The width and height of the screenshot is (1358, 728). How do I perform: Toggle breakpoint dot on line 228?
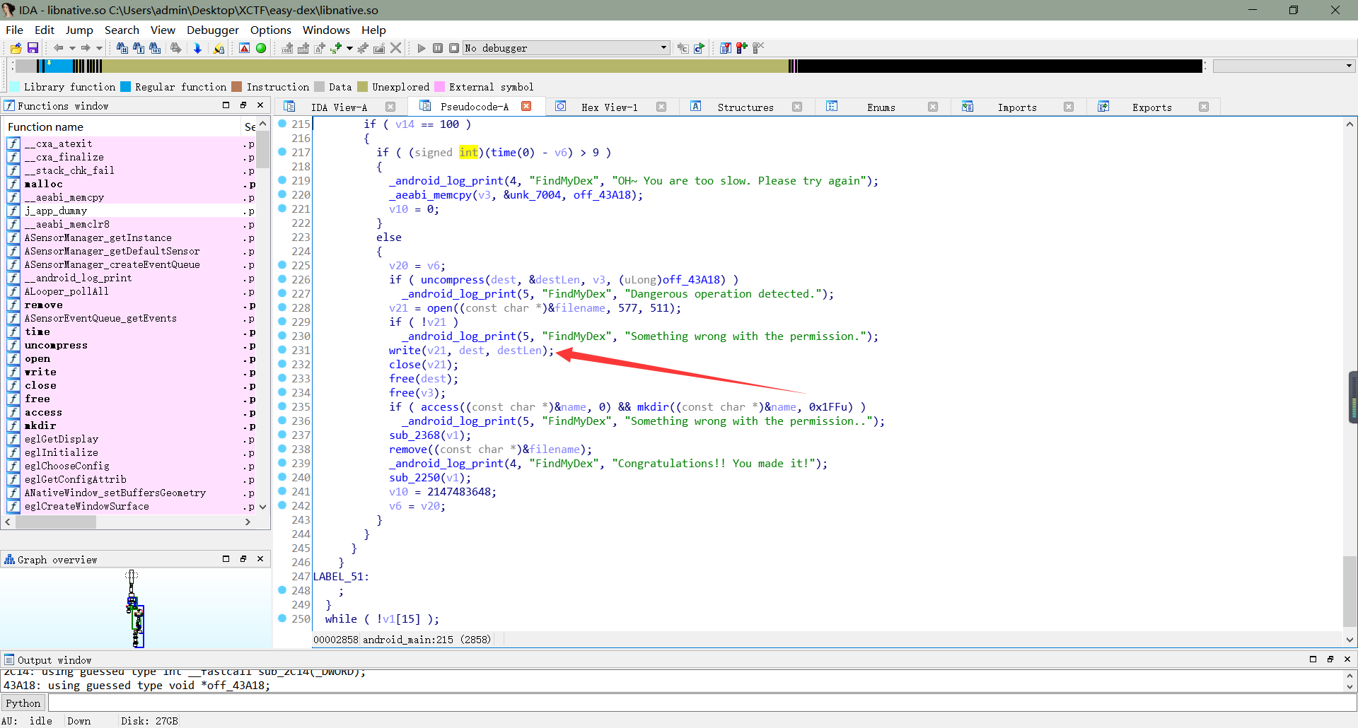click(282, 307)
